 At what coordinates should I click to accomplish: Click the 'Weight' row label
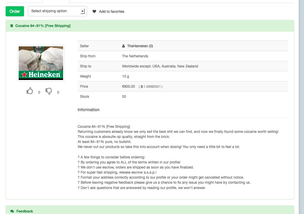pos(85,76)
